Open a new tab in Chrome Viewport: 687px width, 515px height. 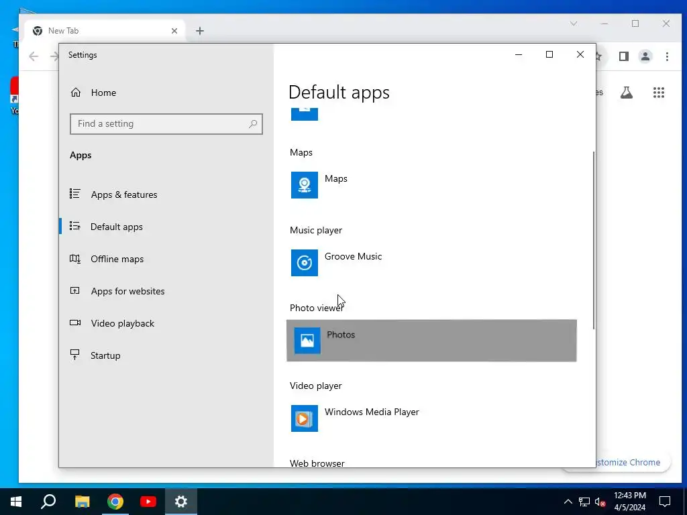[x=200, y=31]
